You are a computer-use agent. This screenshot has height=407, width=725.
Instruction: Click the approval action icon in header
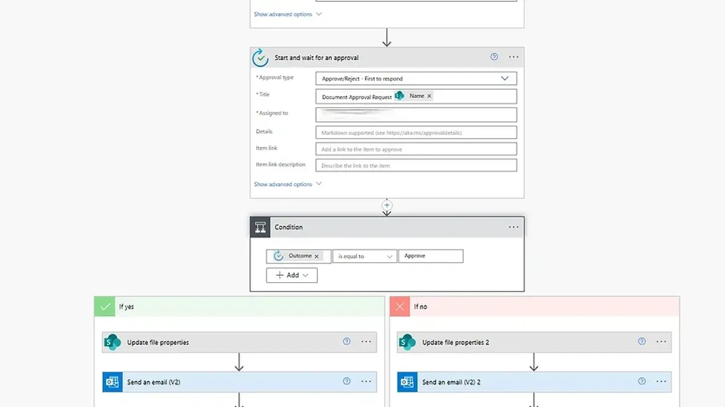coord(260,57)
